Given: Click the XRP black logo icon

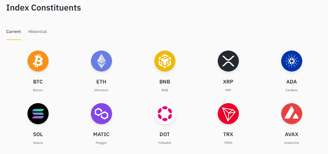Looking at the screenshot, I should [x=228, y=61].
